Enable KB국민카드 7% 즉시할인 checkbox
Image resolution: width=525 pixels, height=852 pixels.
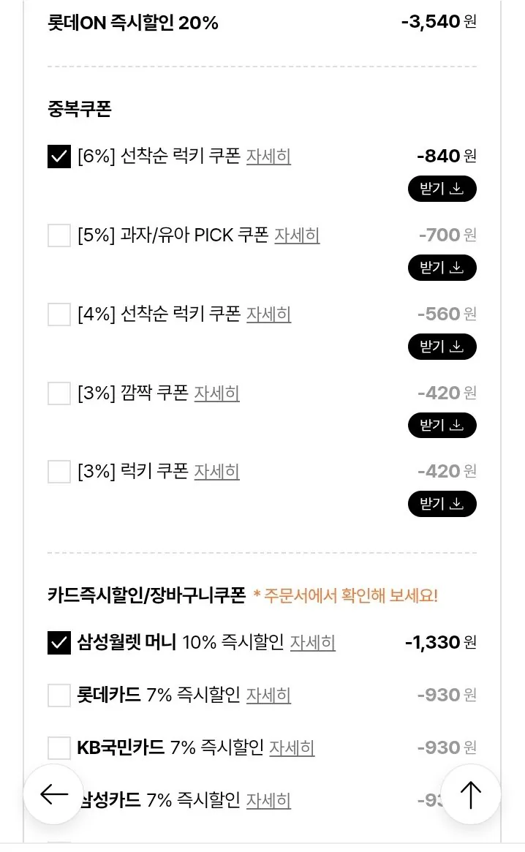[58, 747]
